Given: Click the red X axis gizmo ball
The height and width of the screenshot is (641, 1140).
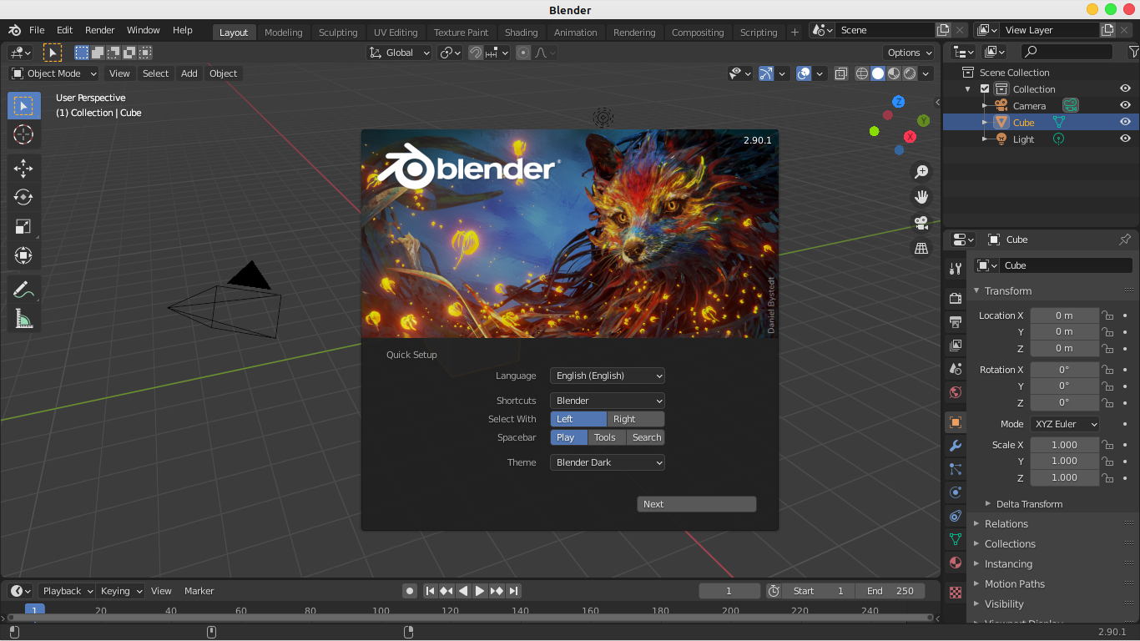Looking at the screenshot, I should [910, 137].
